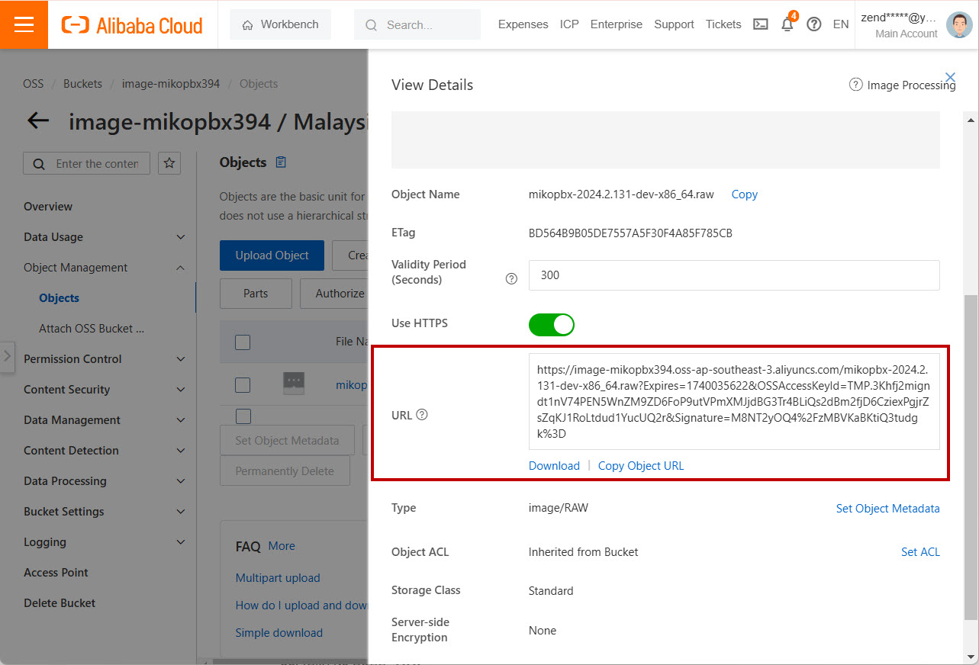The image size is (979, 665).
Task: Click the Copy Object URL link
Action: click(640, 466)
